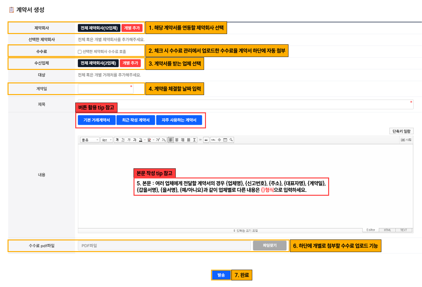Open find and replace magnifier icon
The height and width of the screenshot is (287, 422).
(x=231, y=140)
